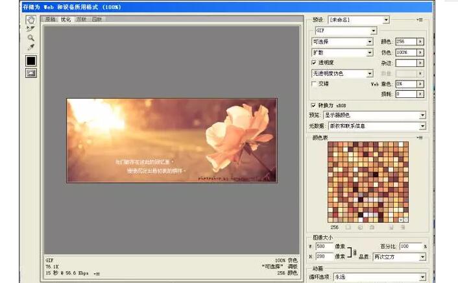
Task: Expand the 预设 preset dropdown
Action: point(386,20)
